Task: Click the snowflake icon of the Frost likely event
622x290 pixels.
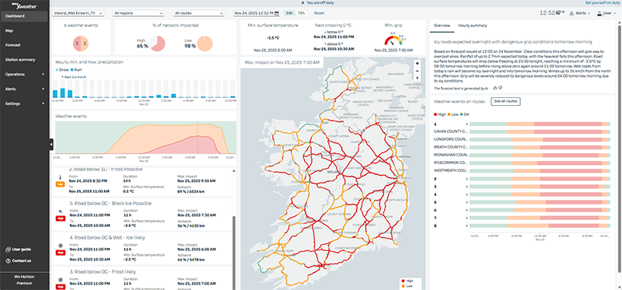Action: pyautogui.click(x=60, y=280)
